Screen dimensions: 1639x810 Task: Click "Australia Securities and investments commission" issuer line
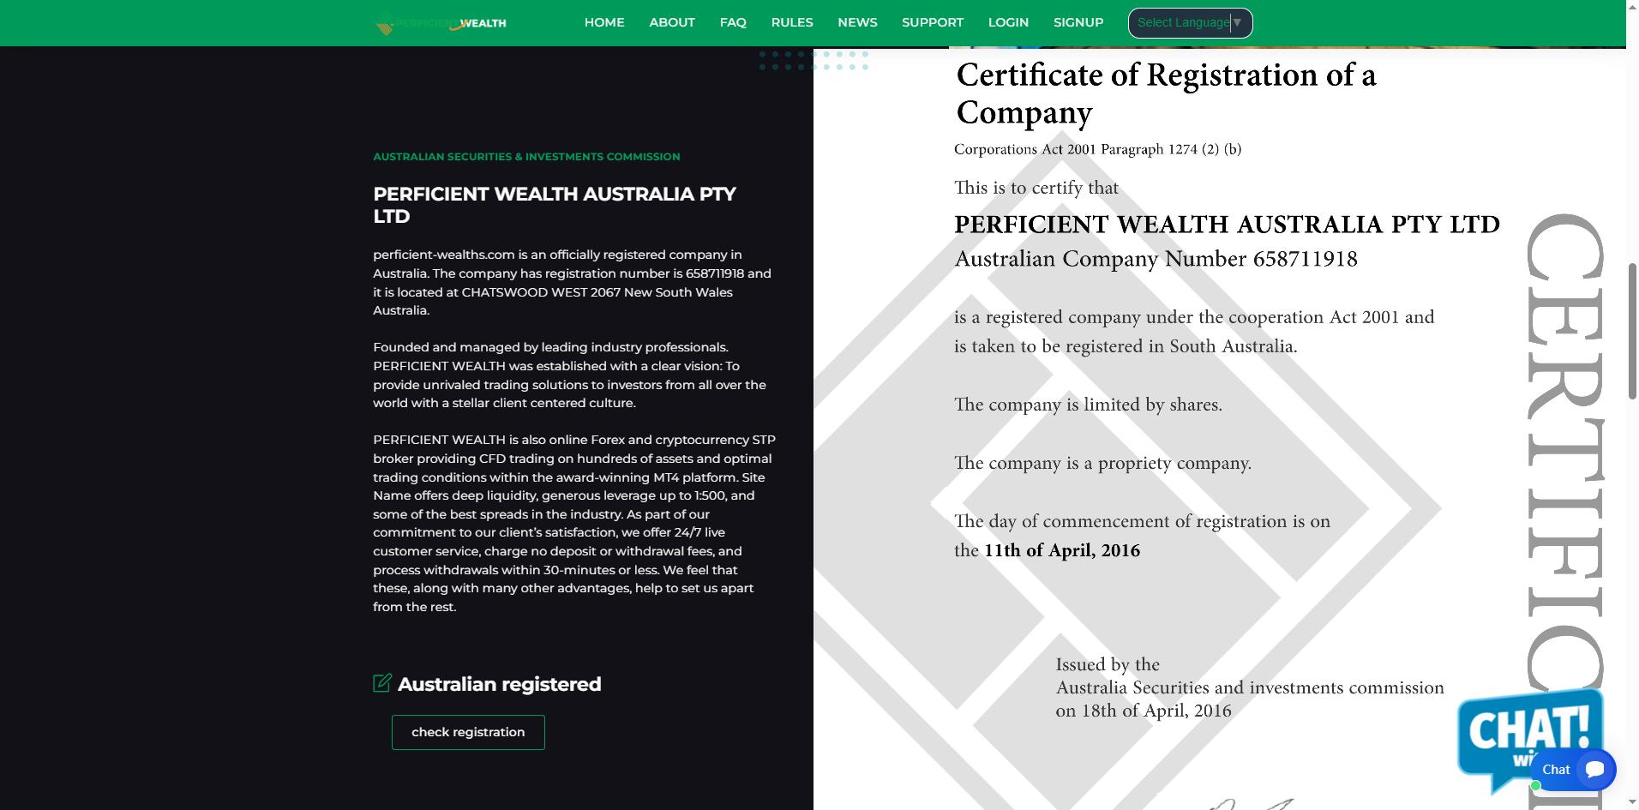[x=1250, y=687]
